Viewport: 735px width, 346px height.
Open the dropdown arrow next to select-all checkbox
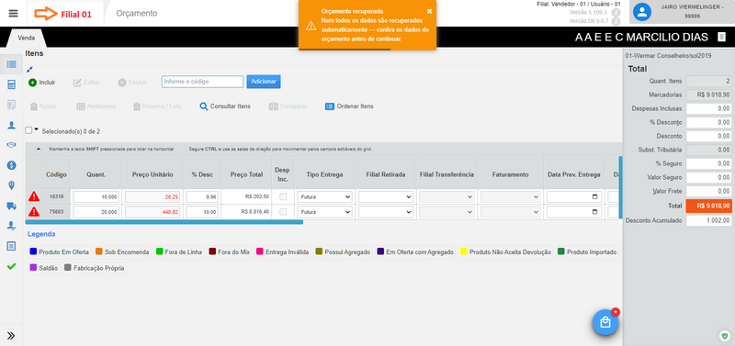point(36,129)
